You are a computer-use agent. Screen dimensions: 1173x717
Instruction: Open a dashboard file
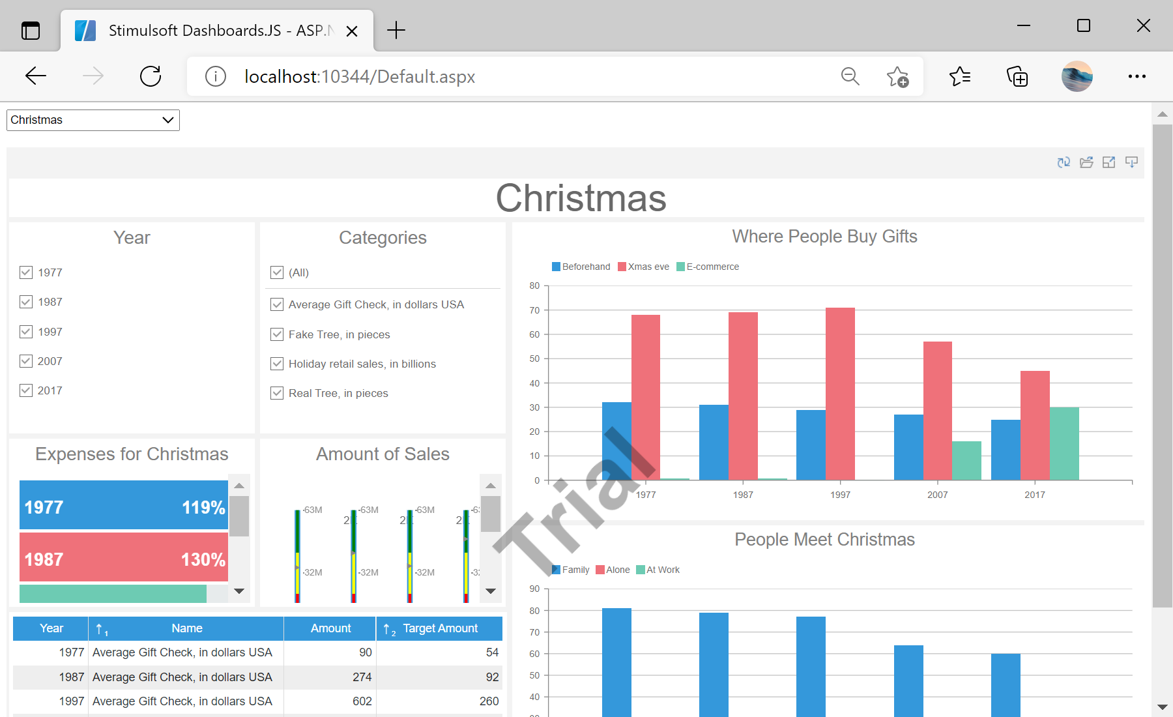pyautogui.click(x=1086, y=162)
